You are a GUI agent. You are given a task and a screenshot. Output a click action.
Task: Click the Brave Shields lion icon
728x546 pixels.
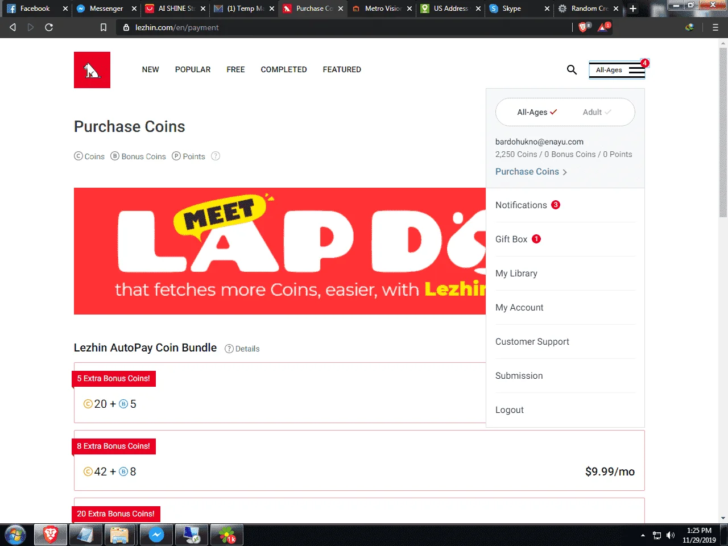click(x=583, y=27)
